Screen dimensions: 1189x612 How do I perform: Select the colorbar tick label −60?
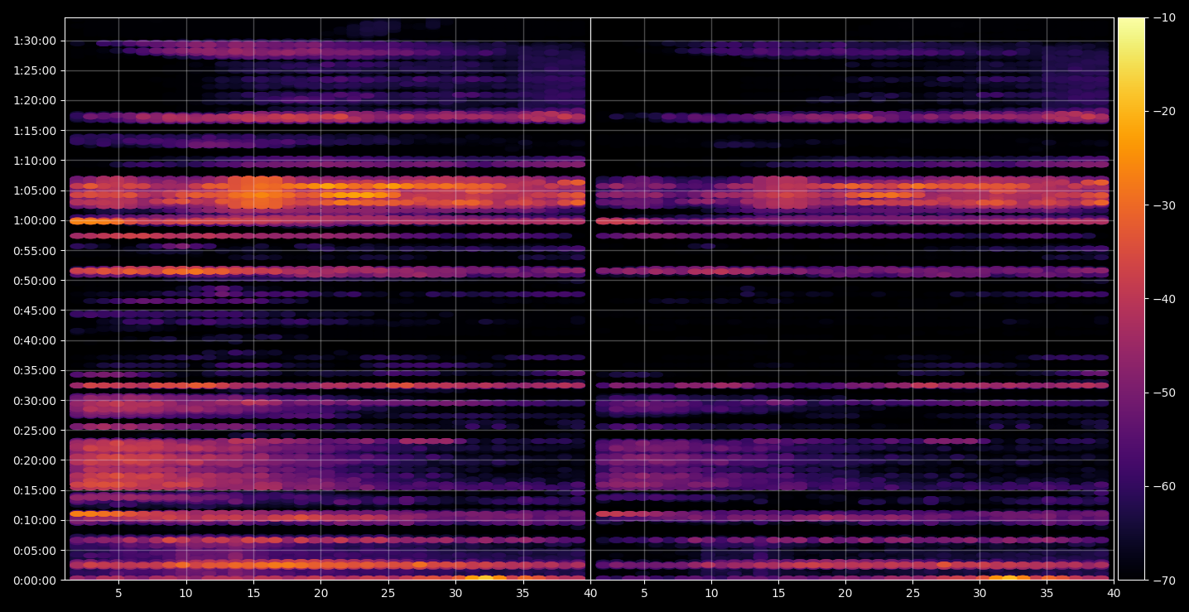pyautogui.click(x=1164, y=486)
